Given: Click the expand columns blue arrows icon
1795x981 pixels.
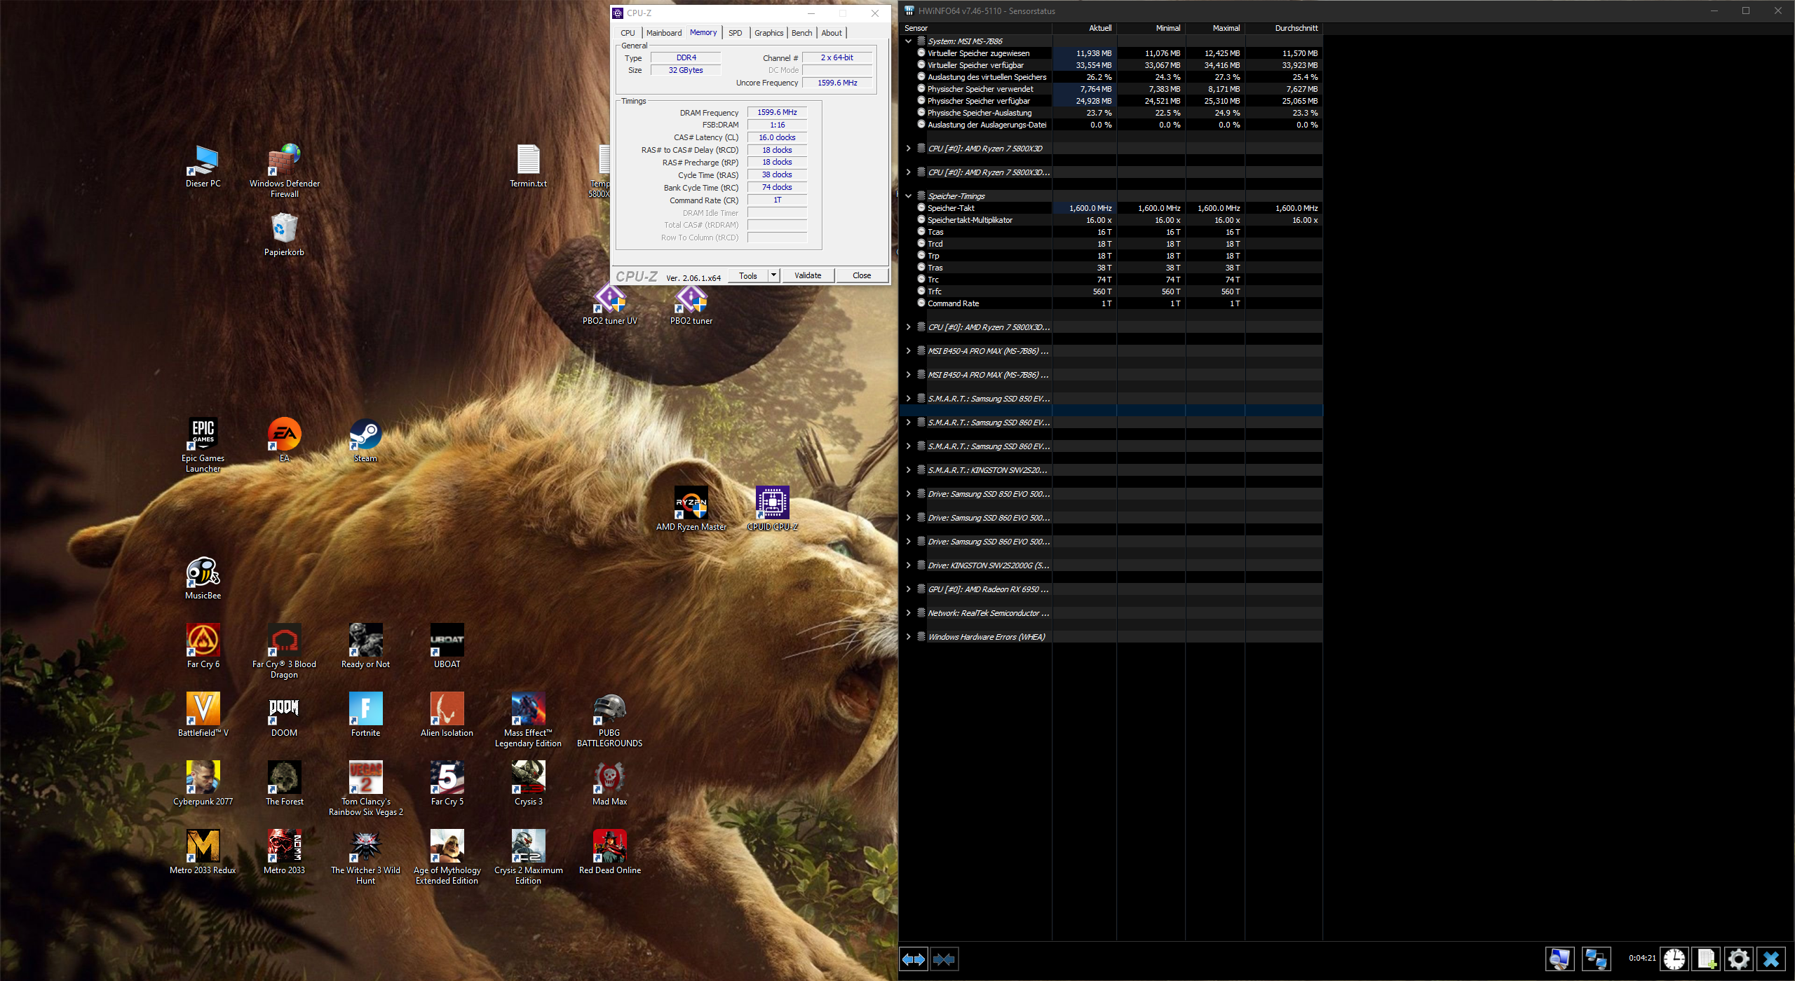Looking at the screenshot, I should pyautogui.click(x=913, y=959).
